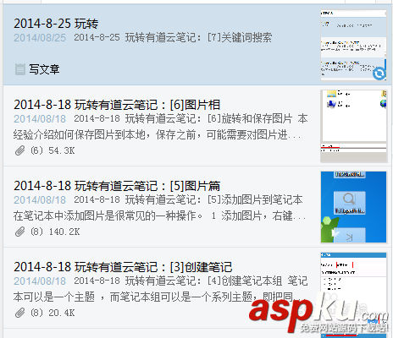The width and height of the screenshot is (393, 338).
Task: Click the attachment info "(6) 54.3K"
Action: click(53, 150)
